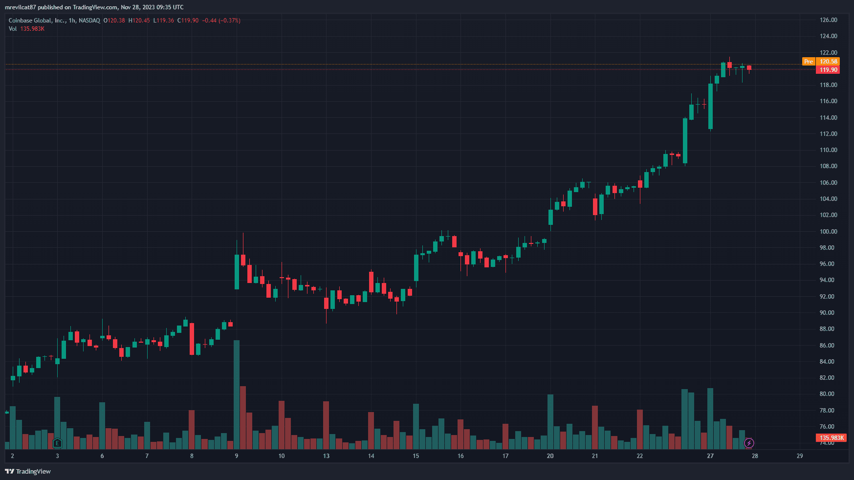Click date label 13 on time axis
854x480 pixels.
click(326, 456)
